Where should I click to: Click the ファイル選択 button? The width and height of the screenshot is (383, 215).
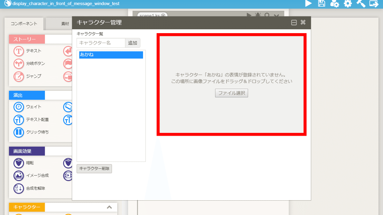pyautogui.click(x=231, y=93)
